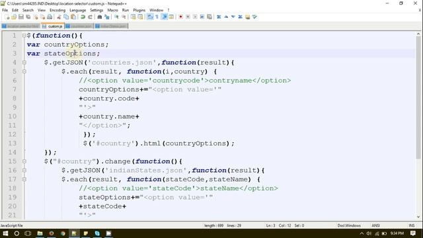Image resolution: width=423 pixels, height=238 pixels.
Task: Click the Redo arrow icon
Action: [x=90, y=17]
